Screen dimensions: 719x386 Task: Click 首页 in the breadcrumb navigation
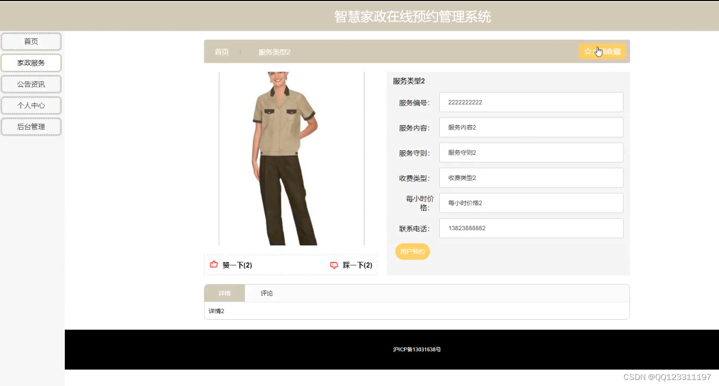(x=222, y=52)
